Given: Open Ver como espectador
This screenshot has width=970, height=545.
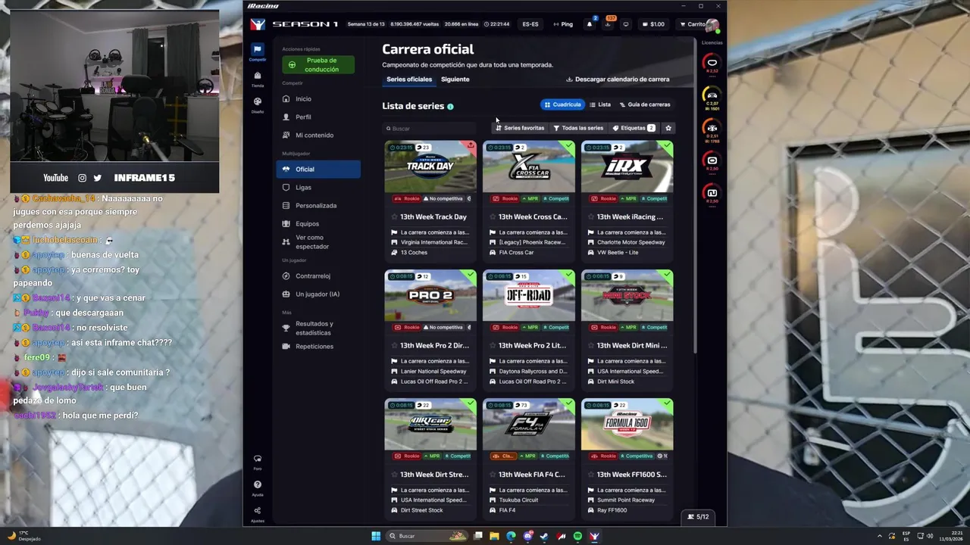Looking at the screenshot, I should coord(318,242).
